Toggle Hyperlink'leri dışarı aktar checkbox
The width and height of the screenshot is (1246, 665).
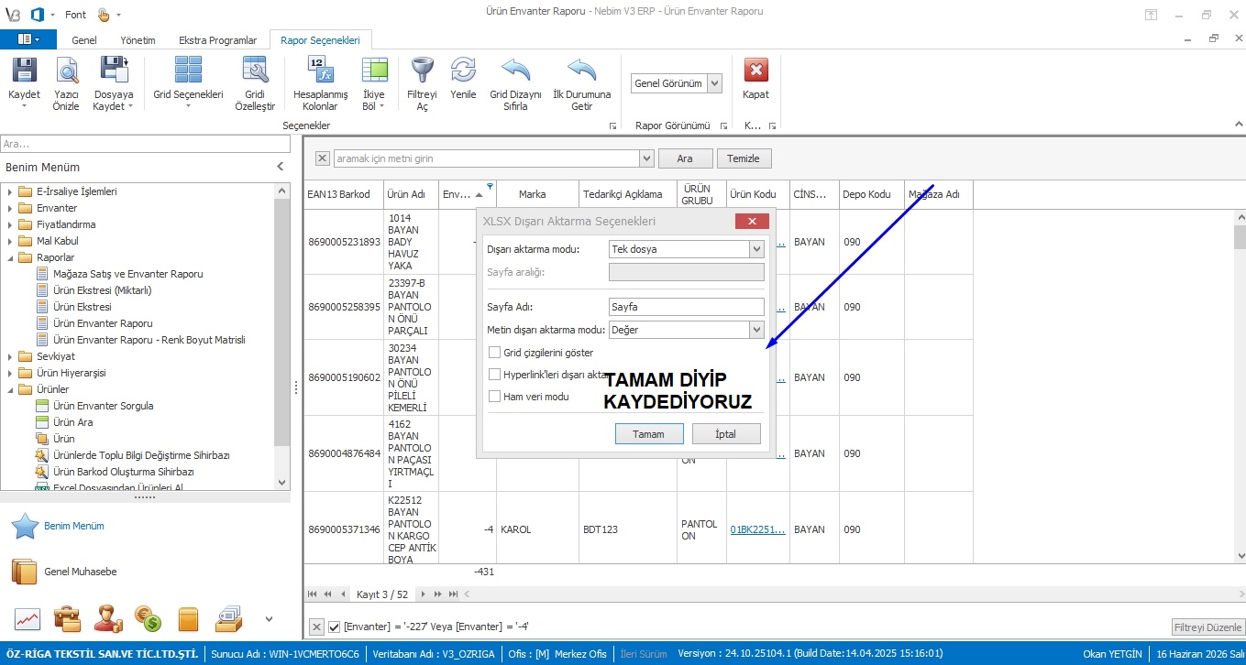(495, 375)
